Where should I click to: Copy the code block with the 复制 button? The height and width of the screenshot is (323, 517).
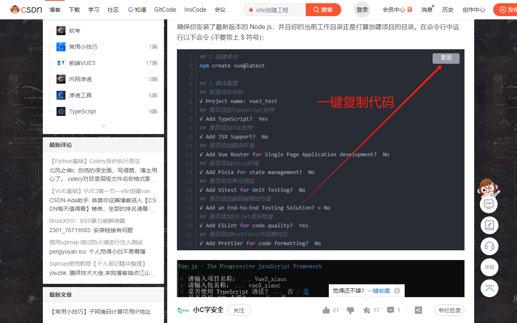446,58
